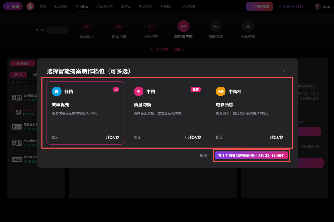The image size is (334, 222).
Task: Click 按 1 个档位创建提案 button
Action: point(251,155)
